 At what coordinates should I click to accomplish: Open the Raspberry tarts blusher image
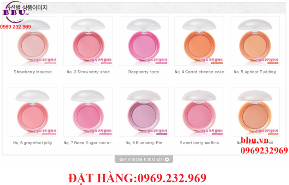(144, 41)
